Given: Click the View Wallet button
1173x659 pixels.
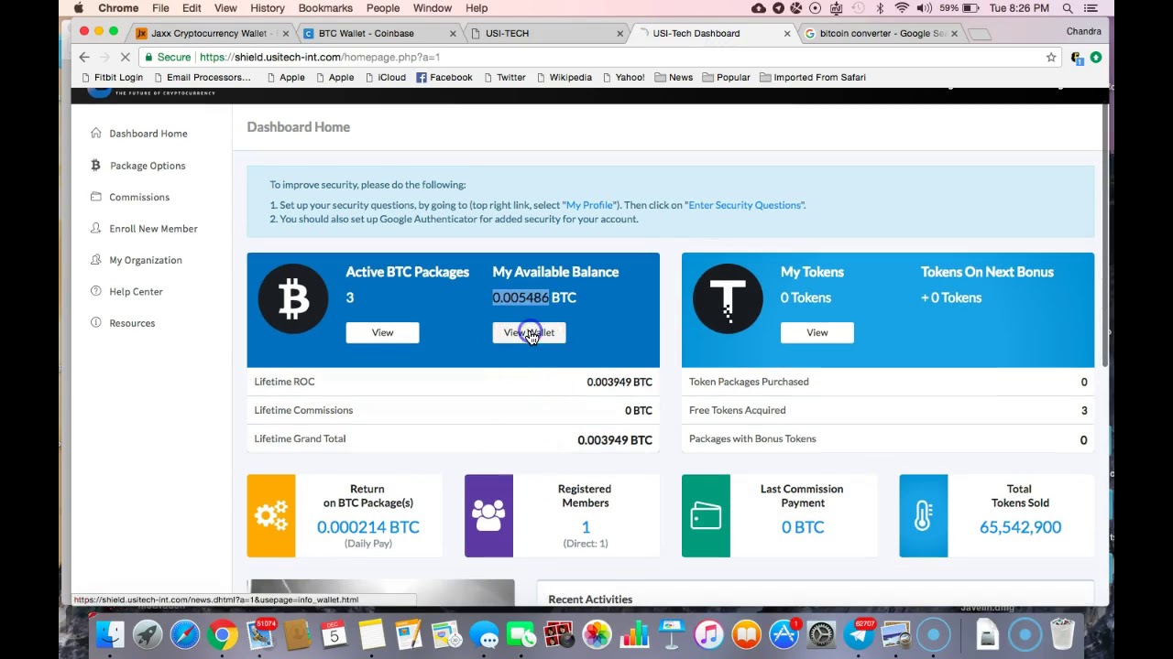Looking at the screenshot, I should [x=529, y=333].
